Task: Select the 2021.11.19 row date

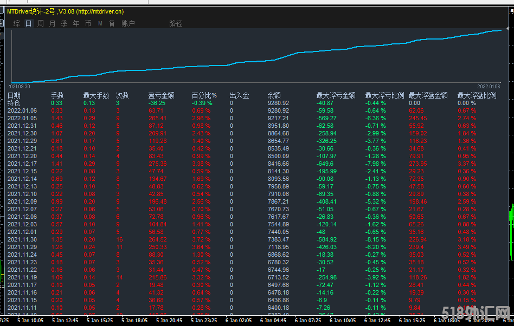Action: [x=22, y=277]
